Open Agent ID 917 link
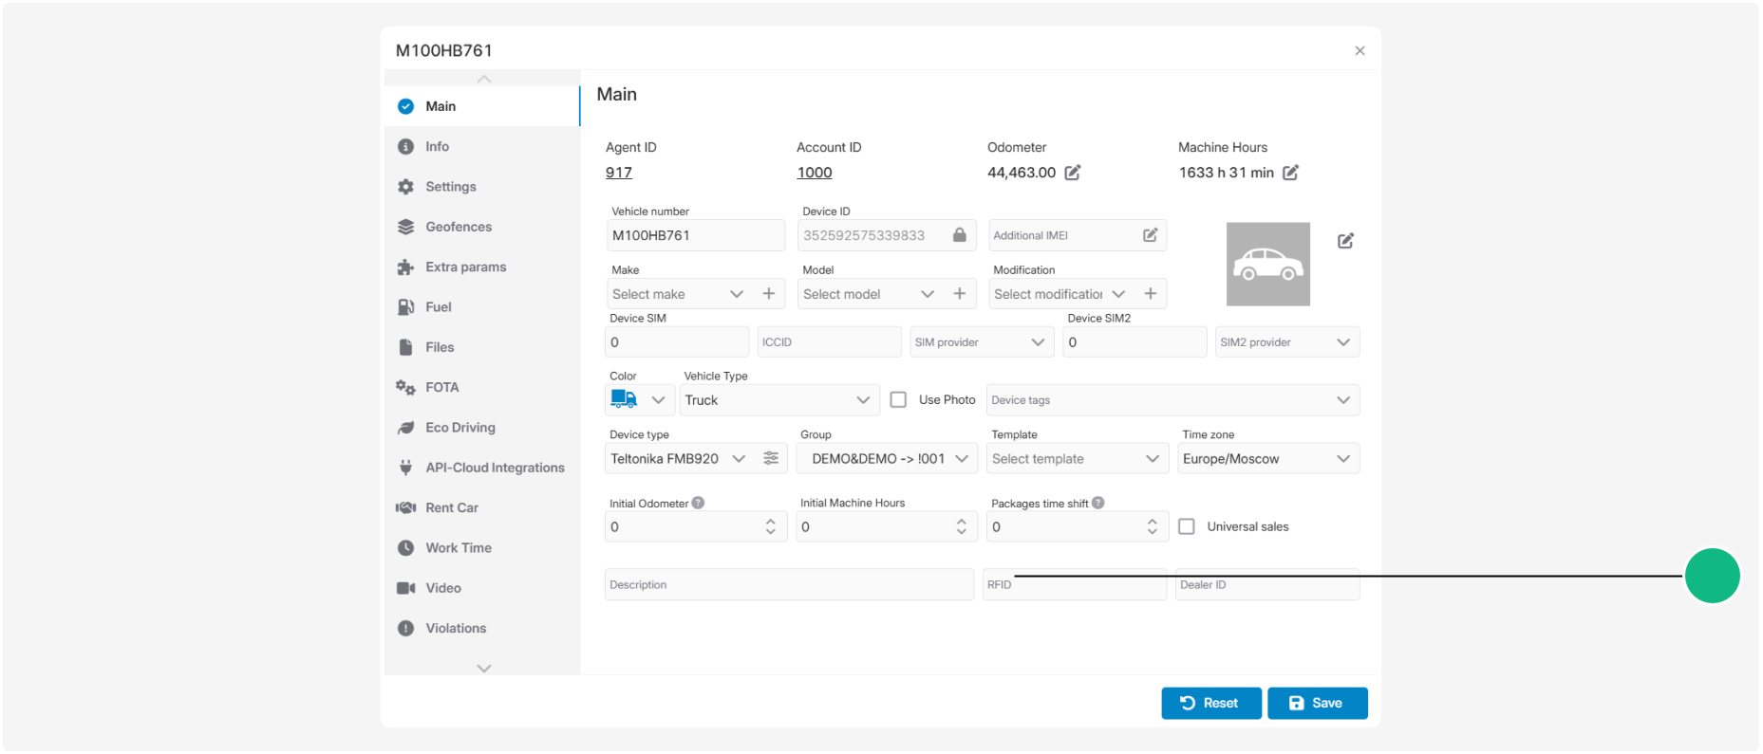1763x754 pixels. pyautogui.click(x=619, y=173)
